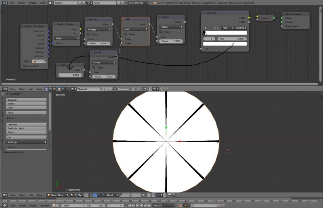
Task: Open the node editor type selector
Action: point(5,89)
